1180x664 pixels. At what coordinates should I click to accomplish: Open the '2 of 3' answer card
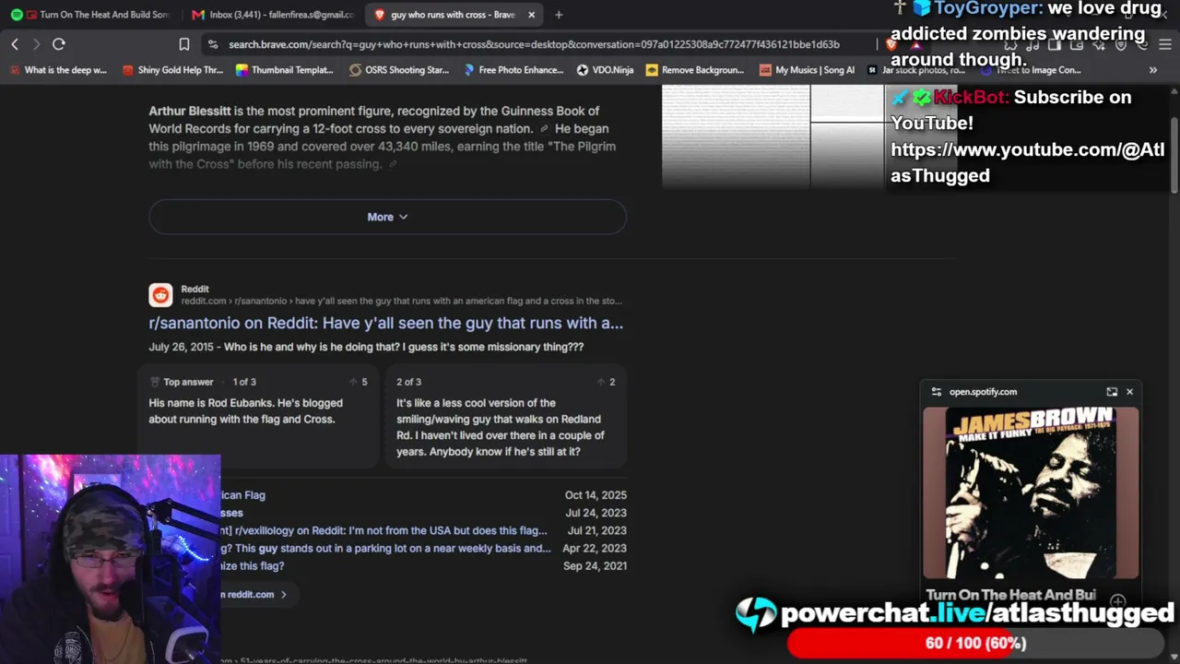[505, 415]
